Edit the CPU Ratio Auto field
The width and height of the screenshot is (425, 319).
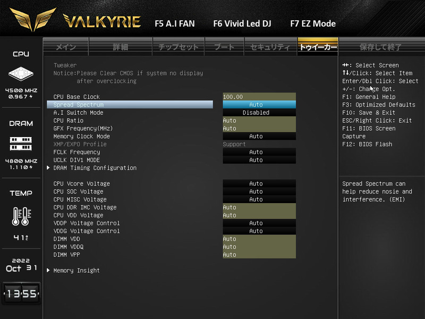tap(259, 121)
